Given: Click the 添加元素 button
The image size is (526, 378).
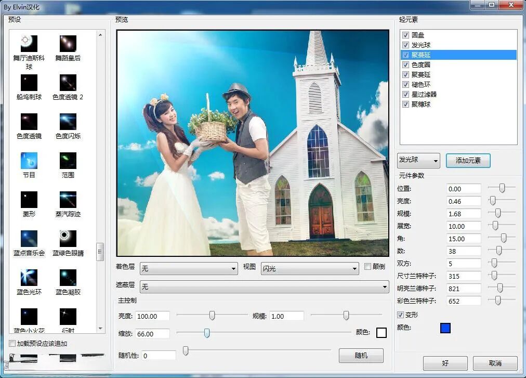Looking at the screenshot, I should (468, 161).
